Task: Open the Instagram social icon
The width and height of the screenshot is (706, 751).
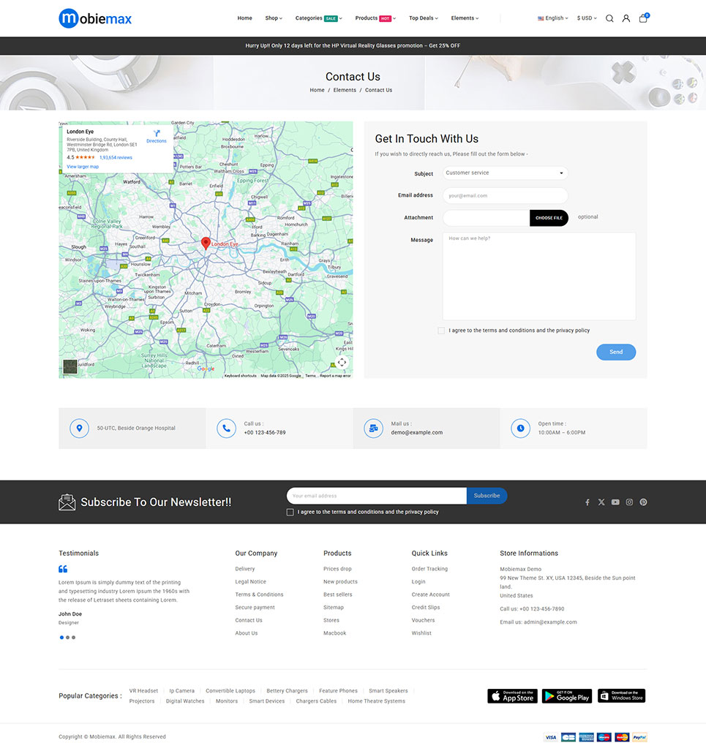Action: coord(629,502)
